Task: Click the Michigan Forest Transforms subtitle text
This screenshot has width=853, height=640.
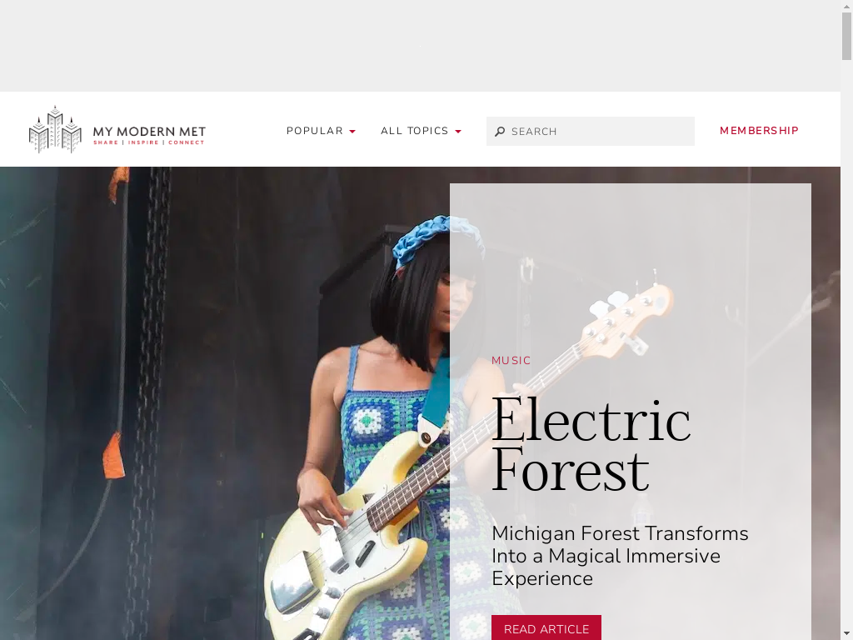Action: pos(620,556)
